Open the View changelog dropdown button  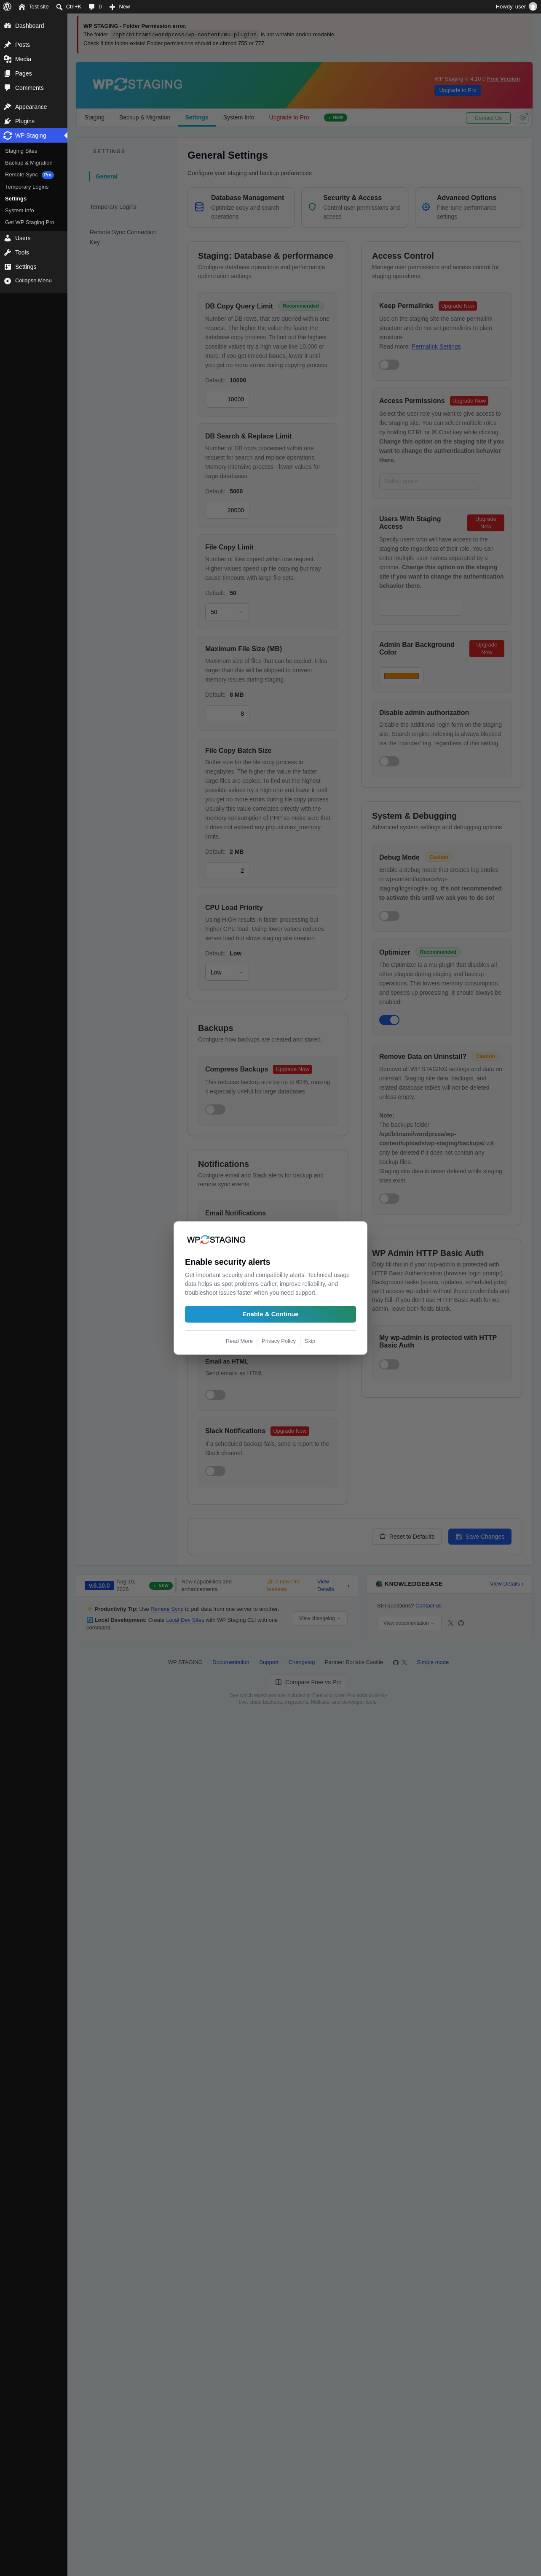click(x=320, y=1618)
